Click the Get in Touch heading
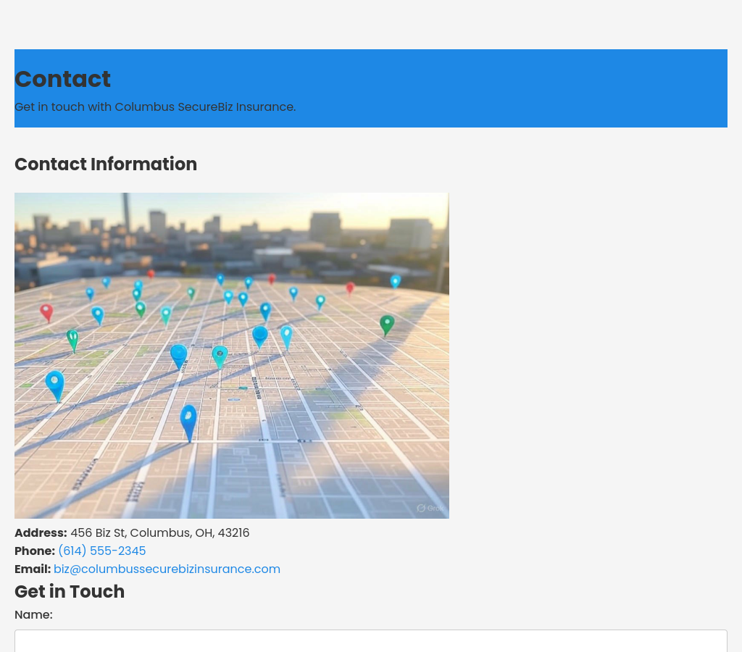Image resolution: width=742 pixels, height=652 pixels. tap(70, 592)
